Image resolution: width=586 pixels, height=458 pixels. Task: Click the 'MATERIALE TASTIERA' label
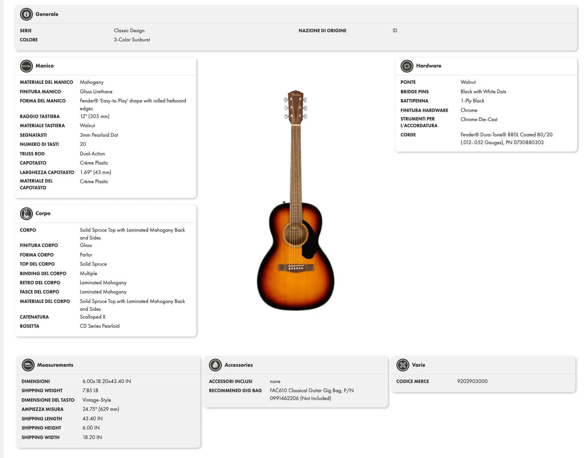tap(42, 126)
